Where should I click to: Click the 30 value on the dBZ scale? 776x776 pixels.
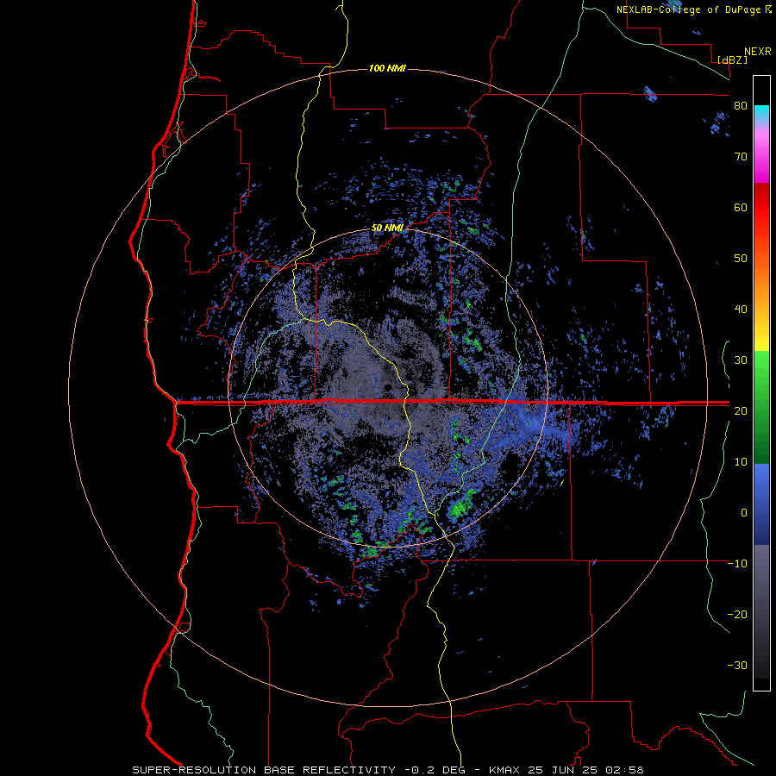[741, 360]
